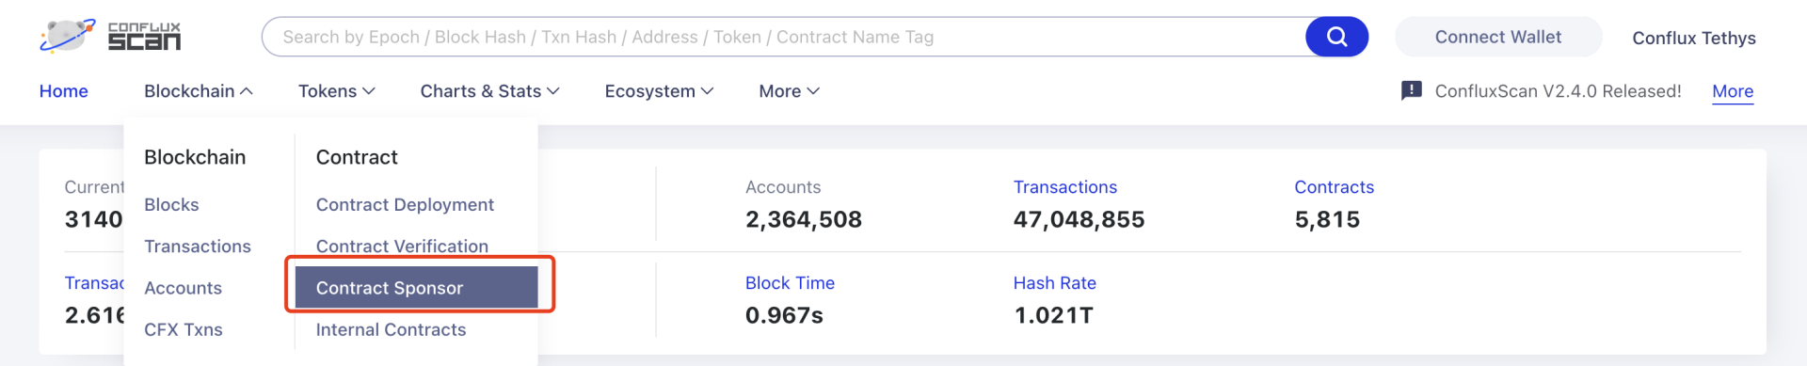Focus the epoch/hash/address search field
Image resolution: width=1807 pixels, height=366 pixels.
(783, 37)
